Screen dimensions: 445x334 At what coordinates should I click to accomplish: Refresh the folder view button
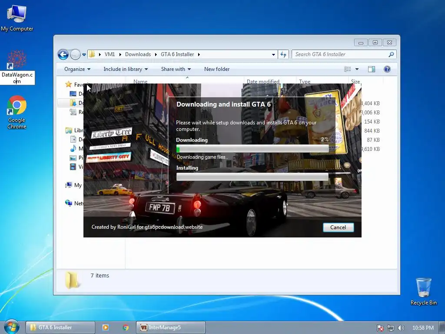283,54
